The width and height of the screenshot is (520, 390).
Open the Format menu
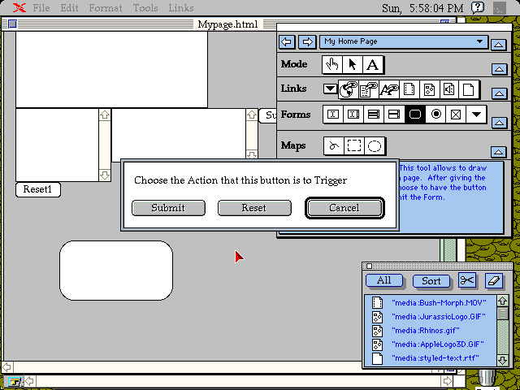coord(106,8)
